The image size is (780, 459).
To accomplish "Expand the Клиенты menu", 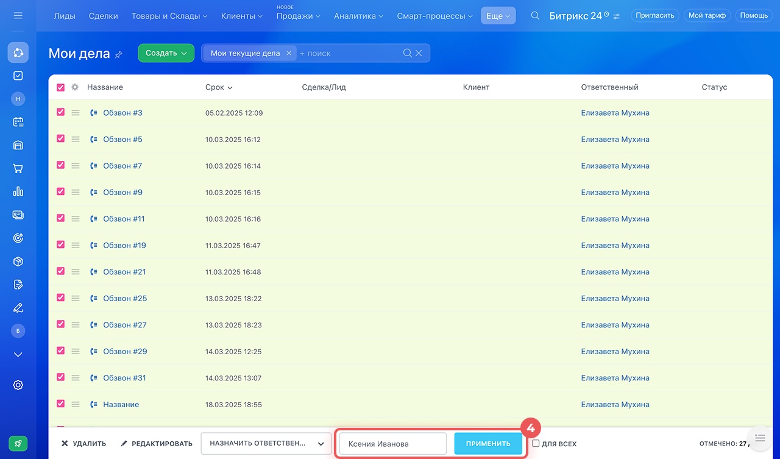I will [242, 16].
